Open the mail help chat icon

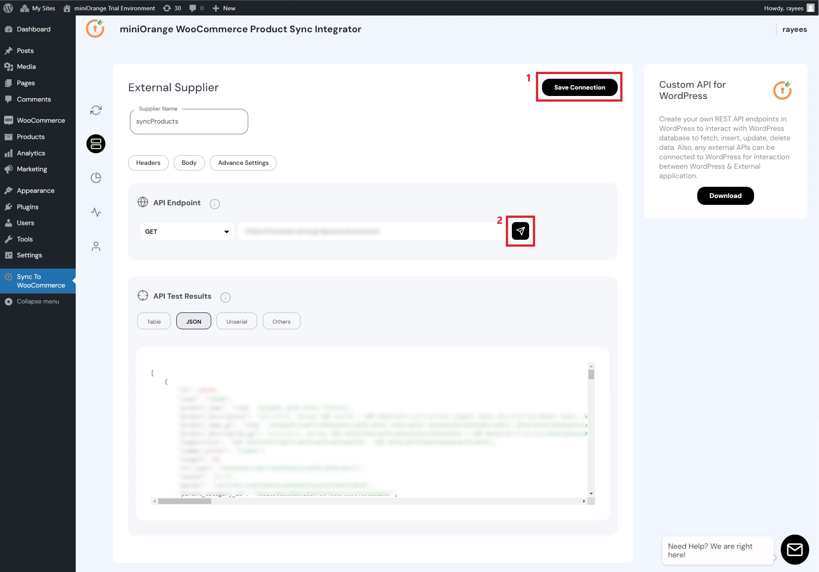click(x=795, y=550)
